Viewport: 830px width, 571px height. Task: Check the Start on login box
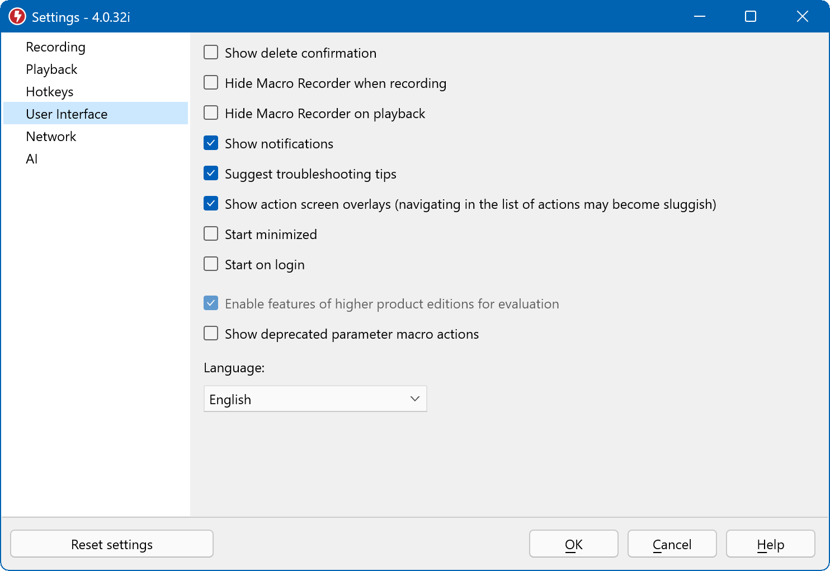click(211, 264)
